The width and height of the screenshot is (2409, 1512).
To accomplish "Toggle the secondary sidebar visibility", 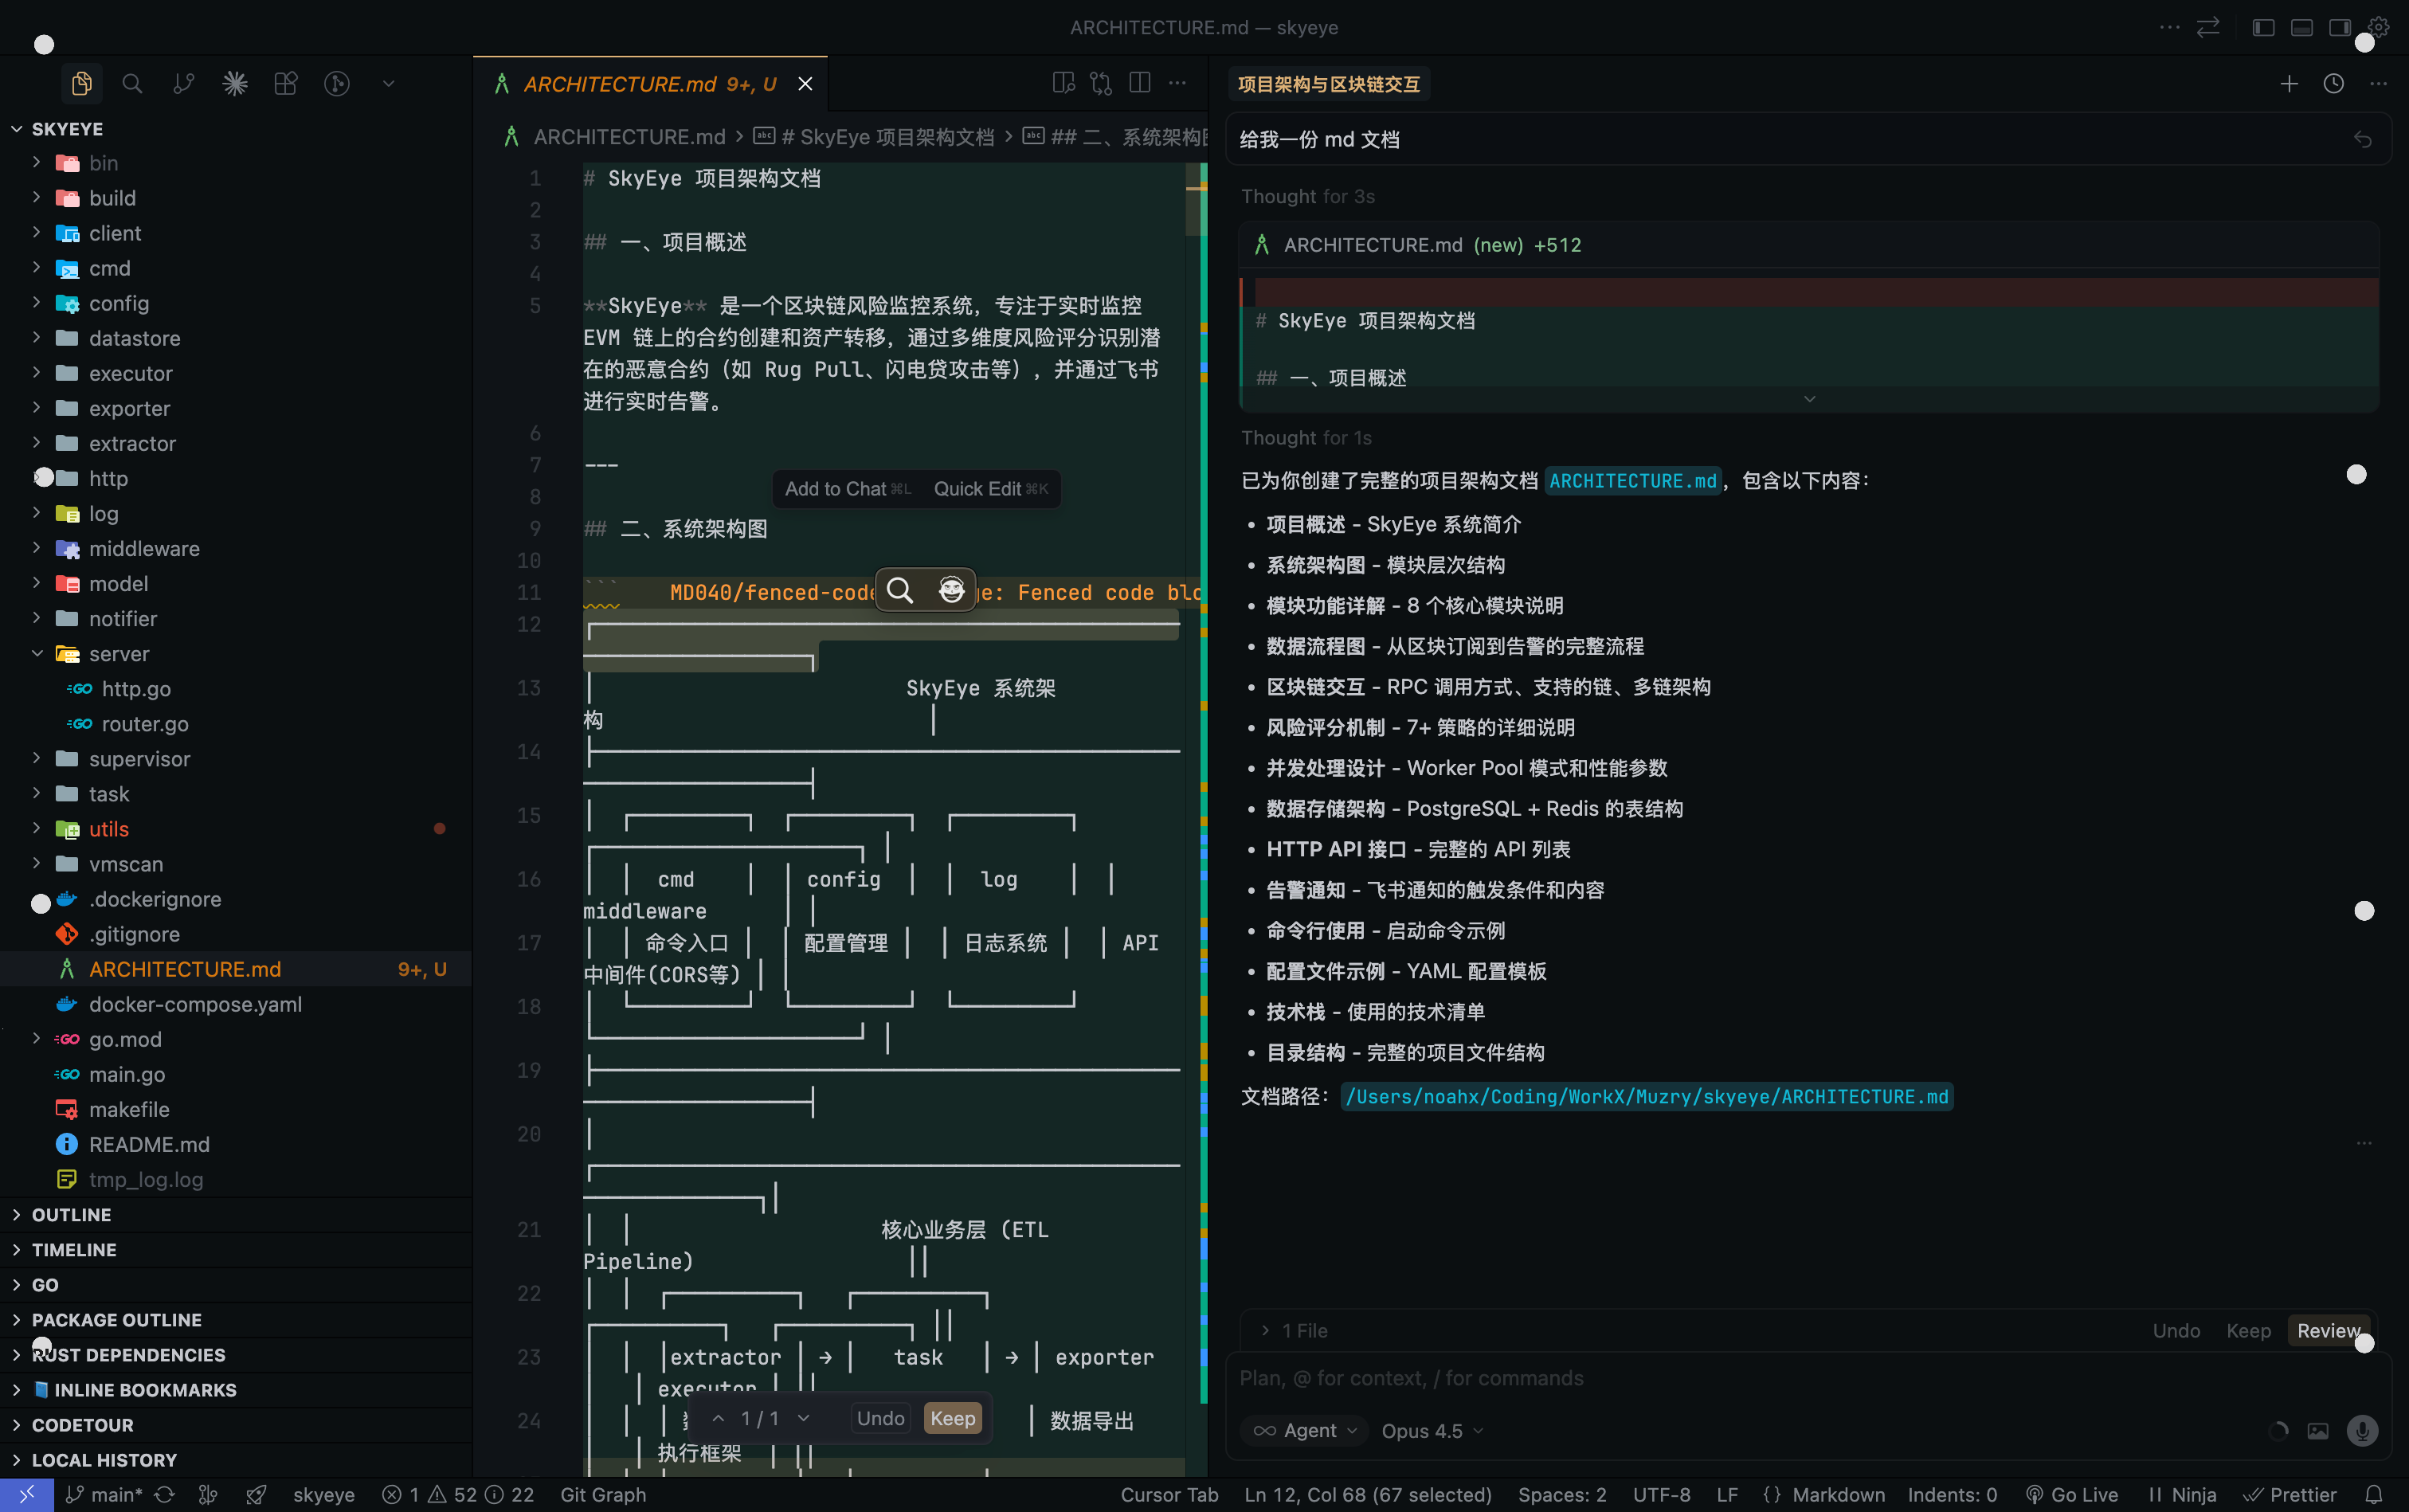I will pos(2339,27).
